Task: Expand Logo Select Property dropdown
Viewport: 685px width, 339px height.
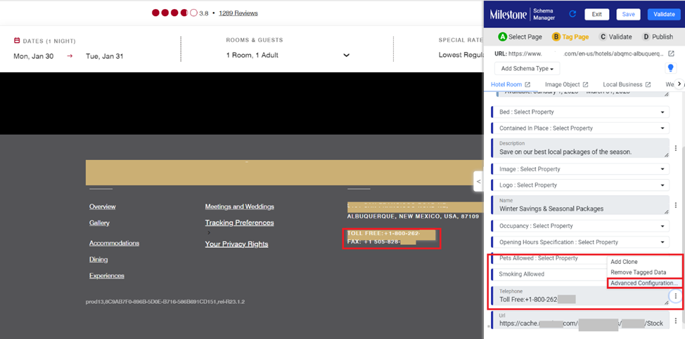Action: click(x=582, y=185)
